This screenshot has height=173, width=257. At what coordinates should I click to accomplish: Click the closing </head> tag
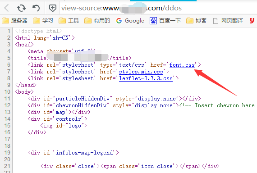pos(26,85)
